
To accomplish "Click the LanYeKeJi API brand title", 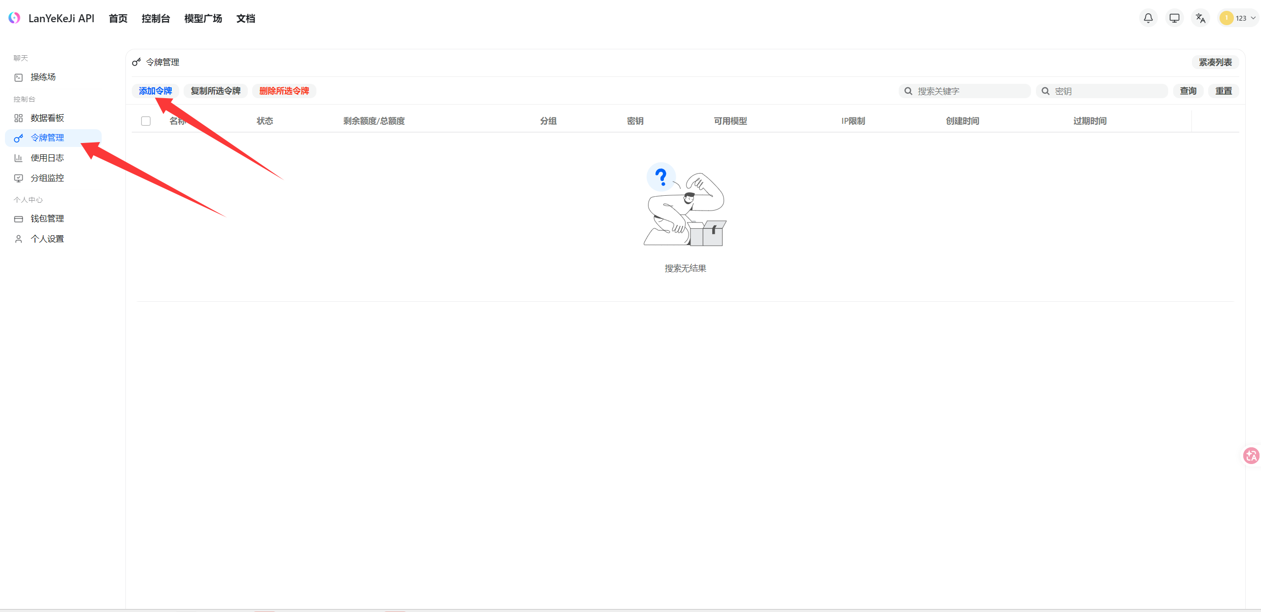I will 61,19.
